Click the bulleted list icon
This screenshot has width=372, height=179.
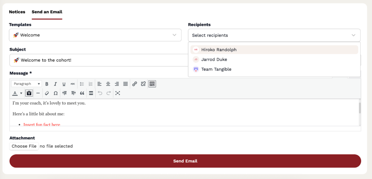tap(82, 84)
